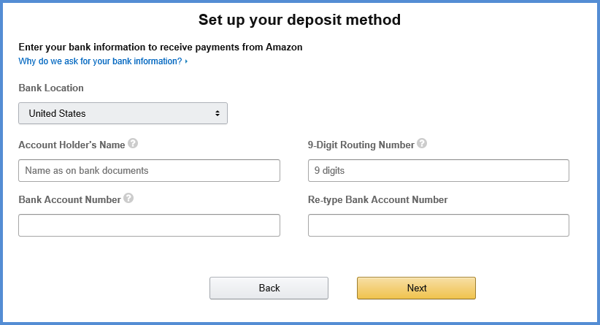Click small arrow after the bank information link
The height and width of the screenshot is (325, 600).
click(186, 61)
